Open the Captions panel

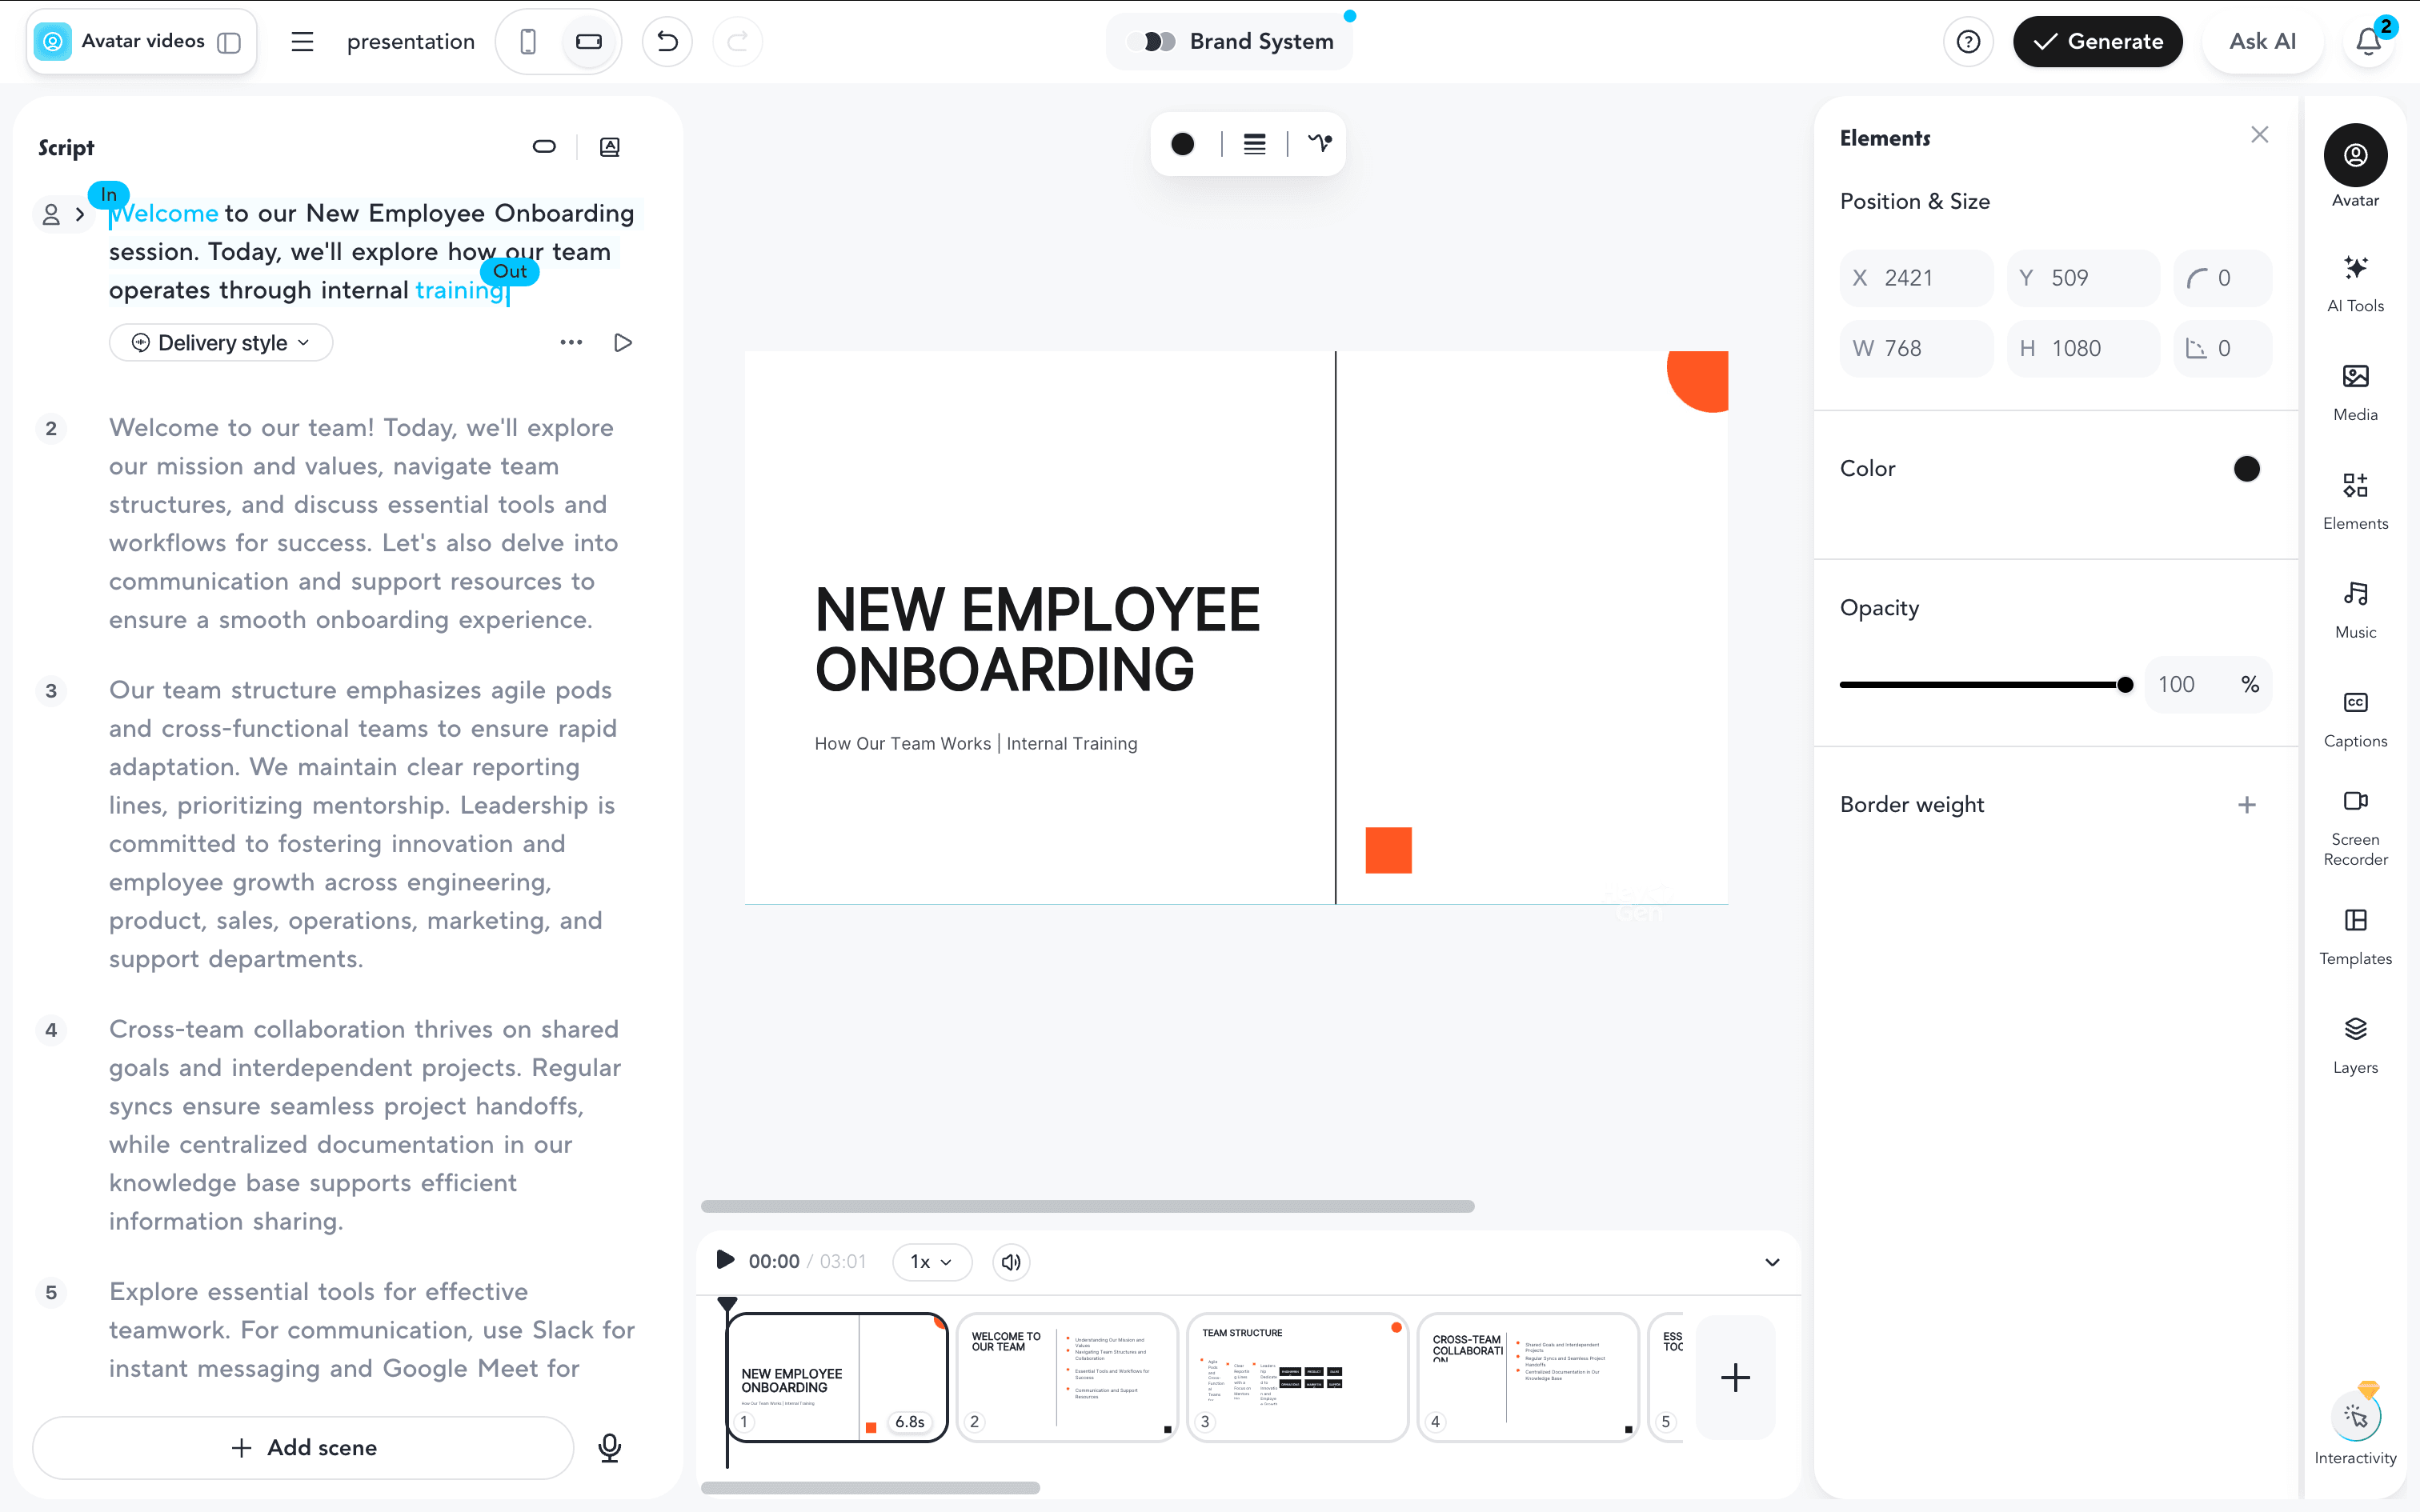click(x=2355, y=719)
